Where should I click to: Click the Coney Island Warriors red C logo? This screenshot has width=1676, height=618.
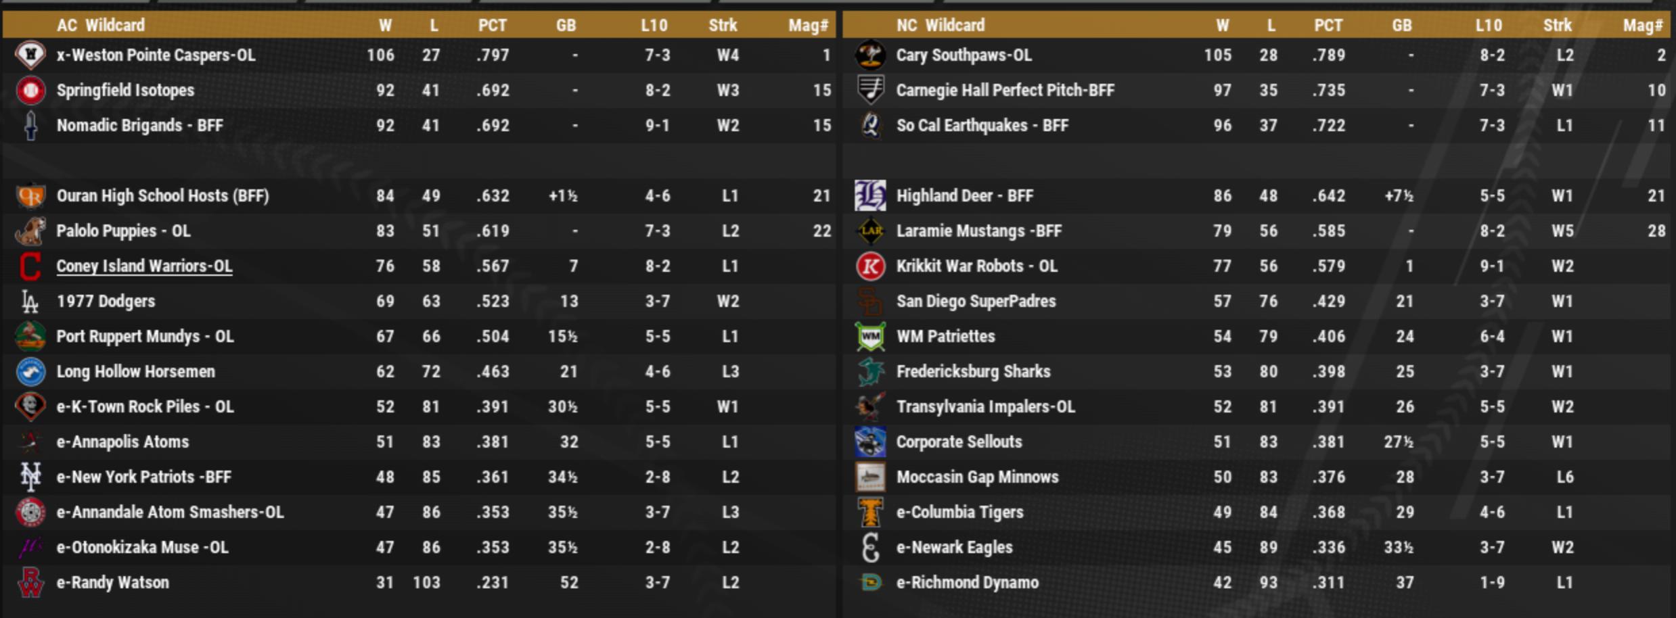pyautogui.click(x=30, y=266)
